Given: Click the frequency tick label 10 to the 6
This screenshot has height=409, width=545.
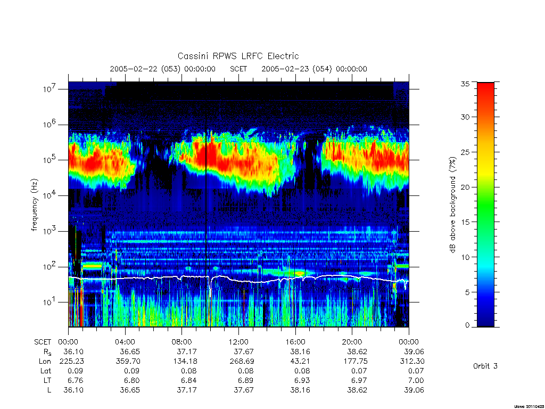Looking at the screenshot, I should pos(49,124).
